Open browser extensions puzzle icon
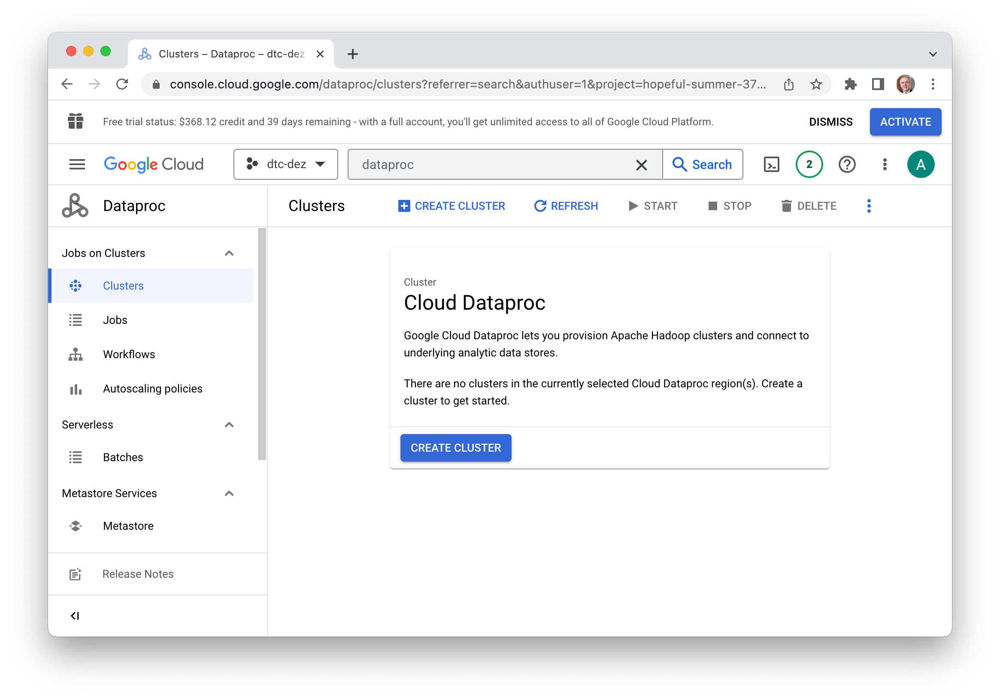This screenshot has width=1000, height=700. point(850,84)
